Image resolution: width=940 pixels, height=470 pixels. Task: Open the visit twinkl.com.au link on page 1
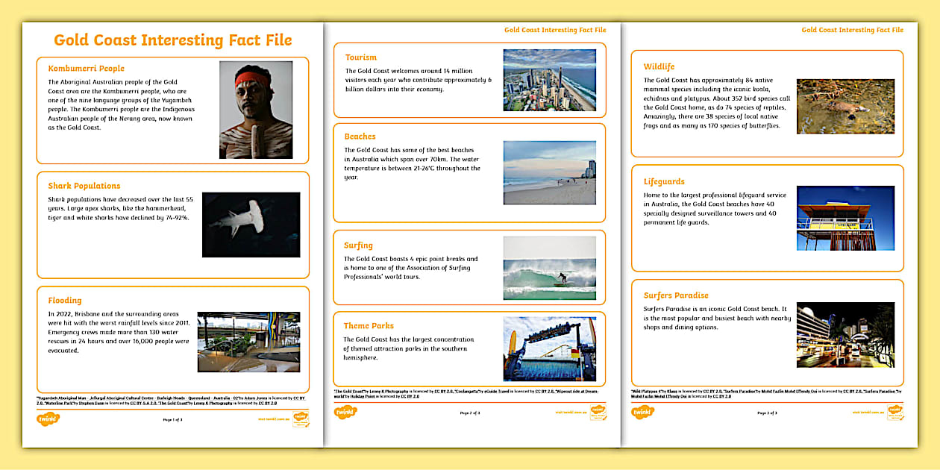click(272, 420)
